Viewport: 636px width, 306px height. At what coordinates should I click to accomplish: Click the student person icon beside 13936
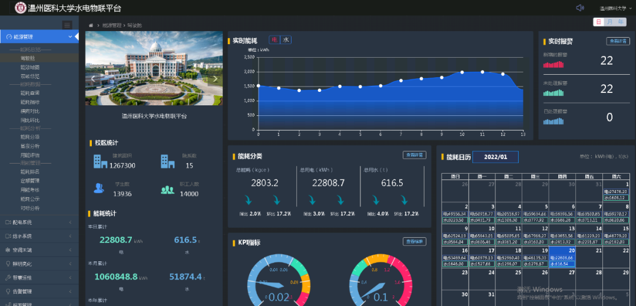pos(98,188)
